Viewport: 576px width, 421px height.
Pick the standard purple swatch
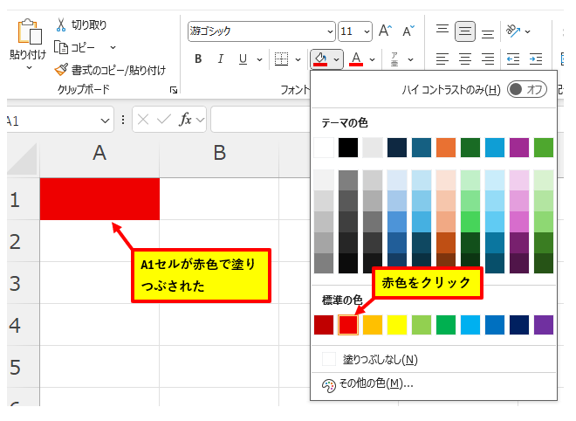click(x=544, y=325)
